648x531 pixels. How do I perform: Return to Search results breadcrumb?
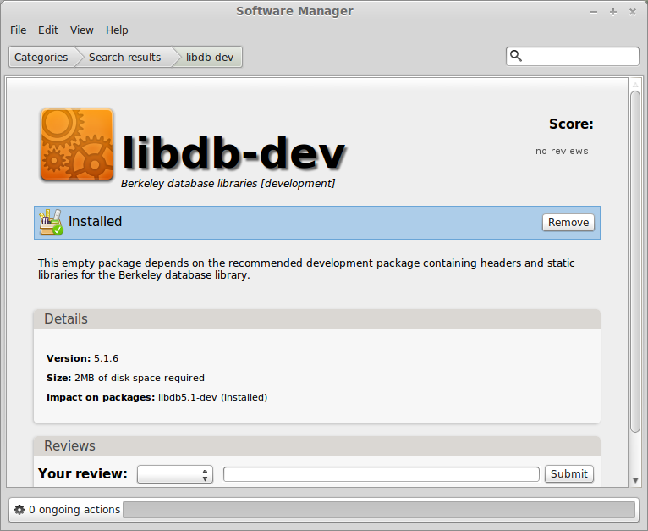click(x=124, y=57)
